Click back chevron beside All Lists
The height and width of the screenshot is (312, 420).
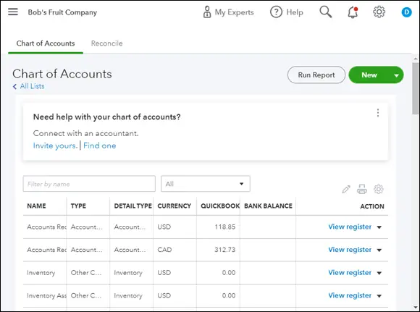coord(14,86)
